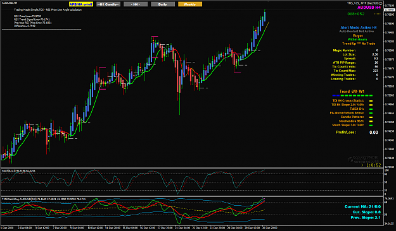
Task: Click the green 068:052 counter
Action: tap(356, 14)
